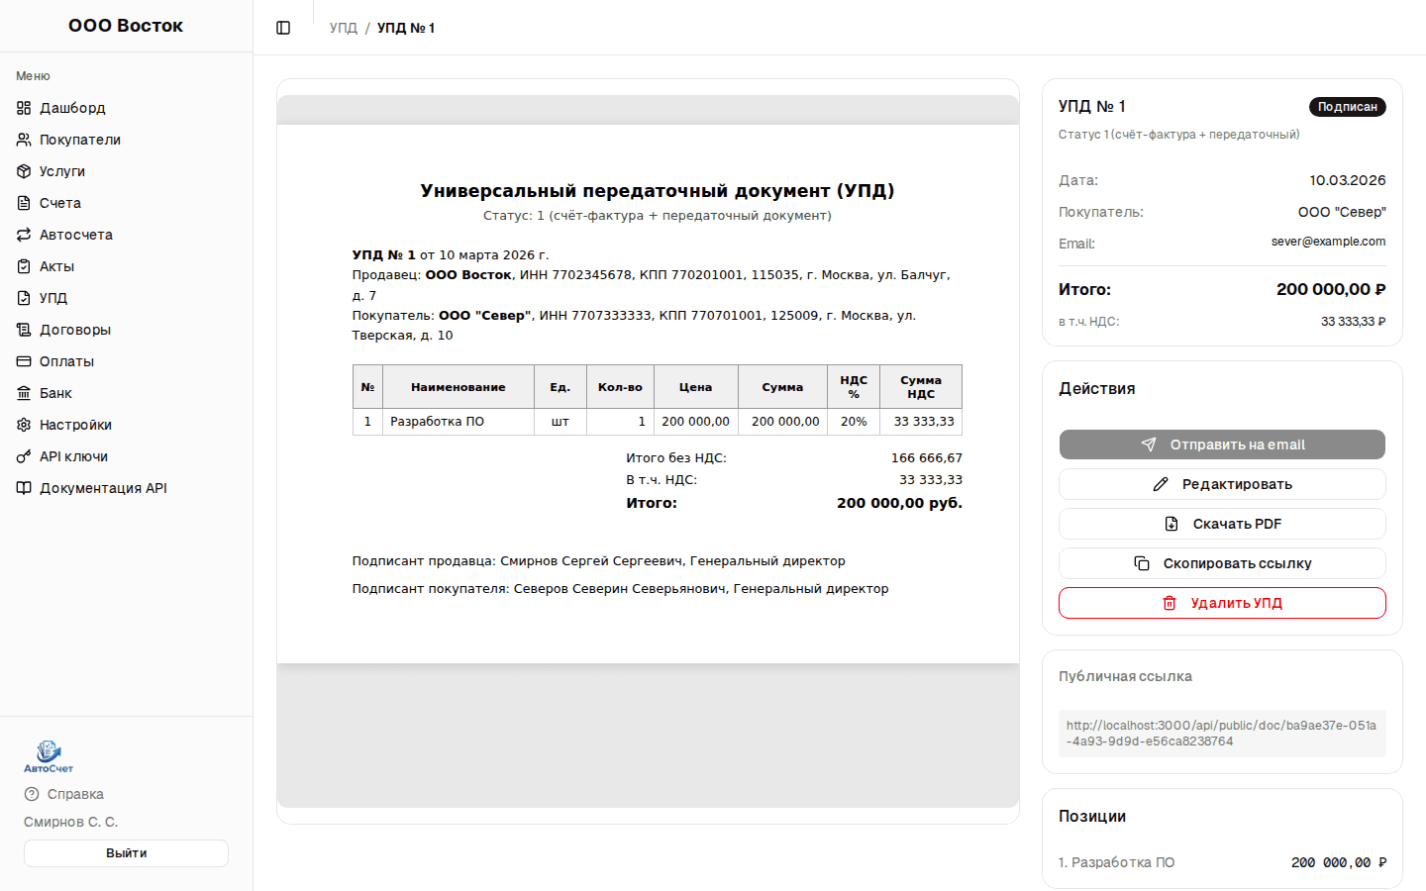The image size is (1426, 891).
Task: Toggle the sidebar panel icon
Action: tap(283, 28)
